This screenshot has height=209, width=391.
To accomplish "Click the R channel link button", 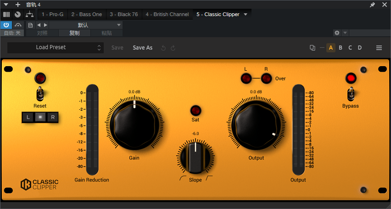I will tap(52, 117).
